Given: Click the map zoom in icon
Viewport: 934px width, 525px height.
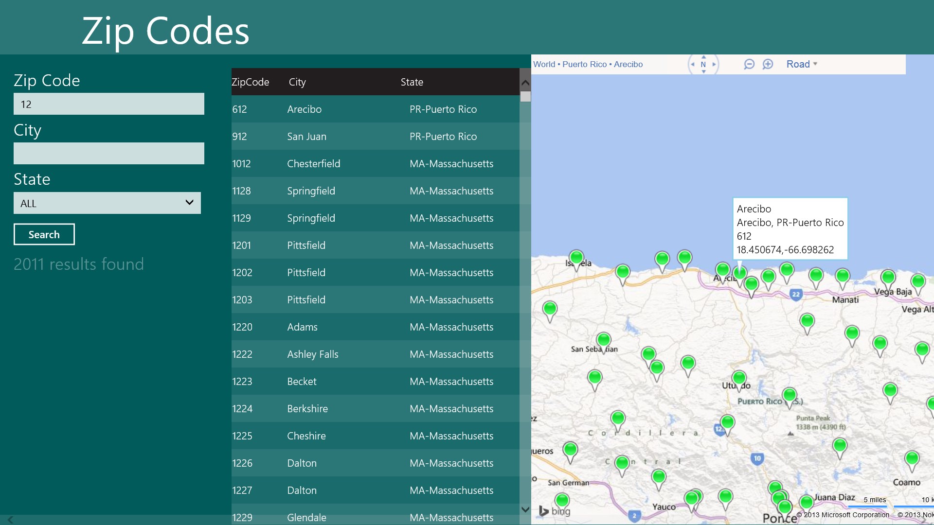Looking at the screenshot, I should [768, 64].
